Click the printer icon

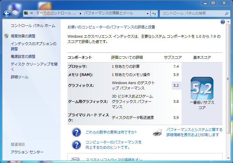click(x=157, y=132)
